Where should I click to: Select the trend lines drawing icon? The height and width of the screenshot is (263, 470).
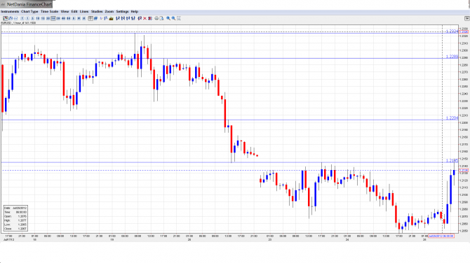[95, 18]
